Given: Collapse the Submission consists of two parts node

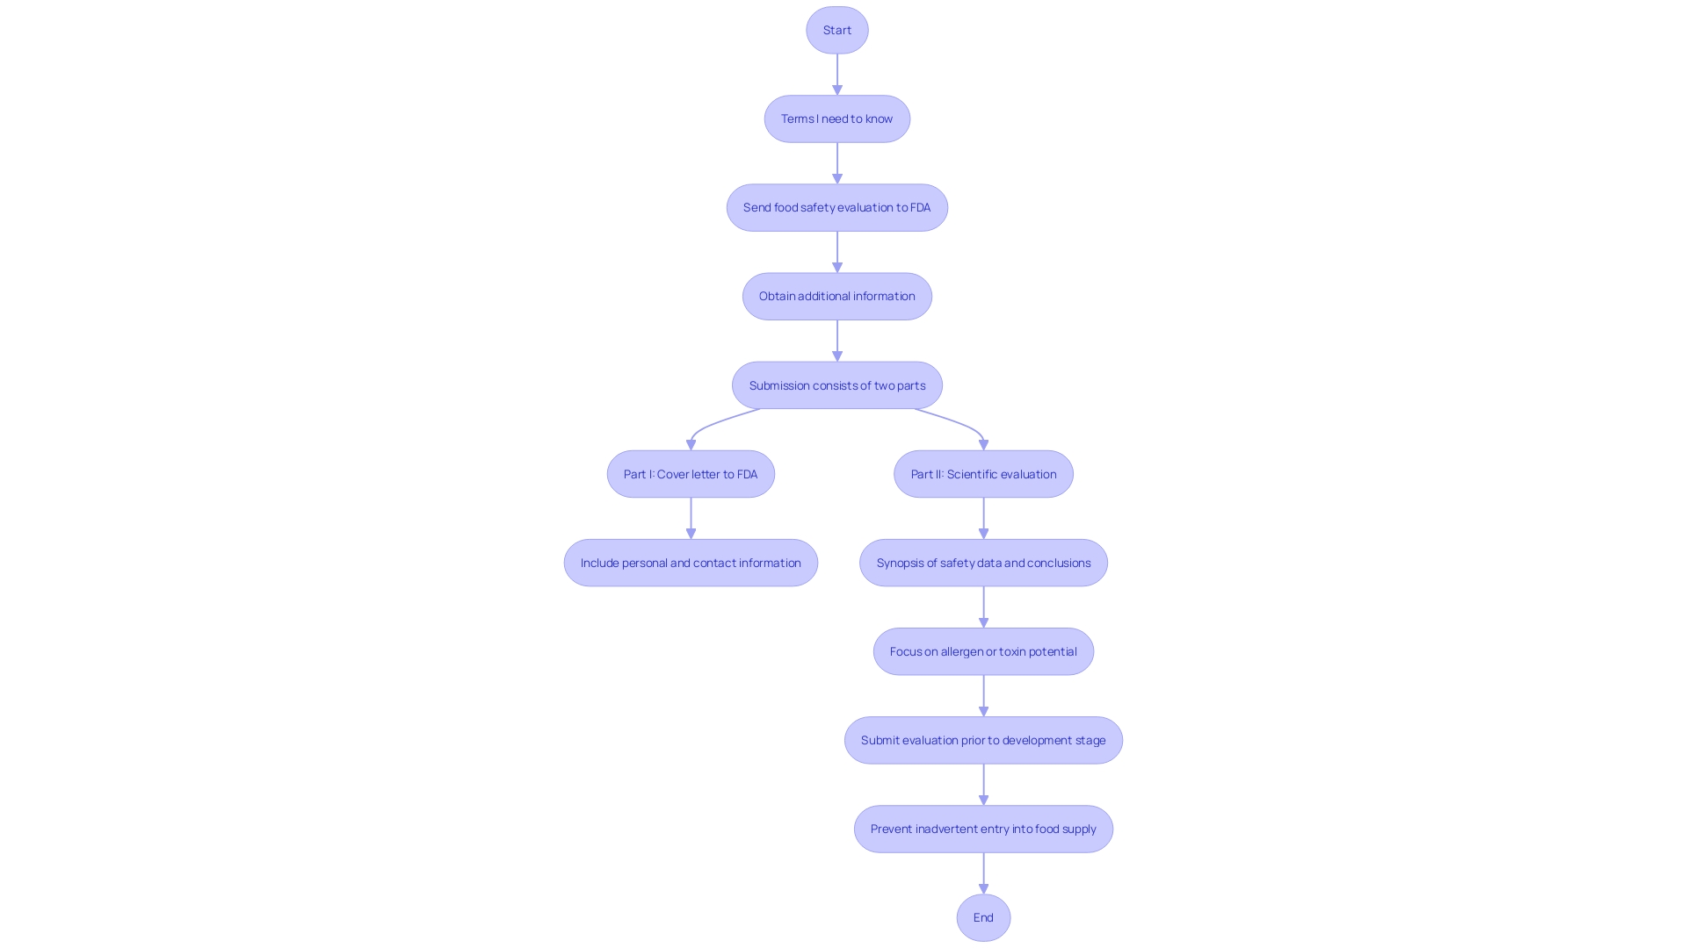Looking at the screenshot, I should (x=837, y=384).
